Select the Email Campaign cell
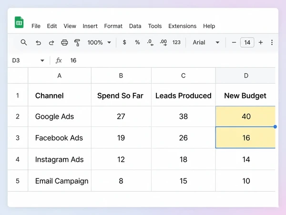 [x=60, y=181]
